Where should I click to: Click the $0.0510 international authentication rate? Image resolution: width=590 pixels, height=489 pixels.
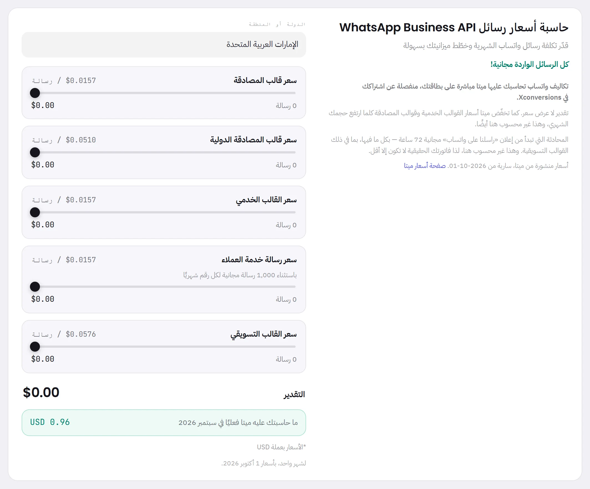pyautogui.click(x=81, y=140)
